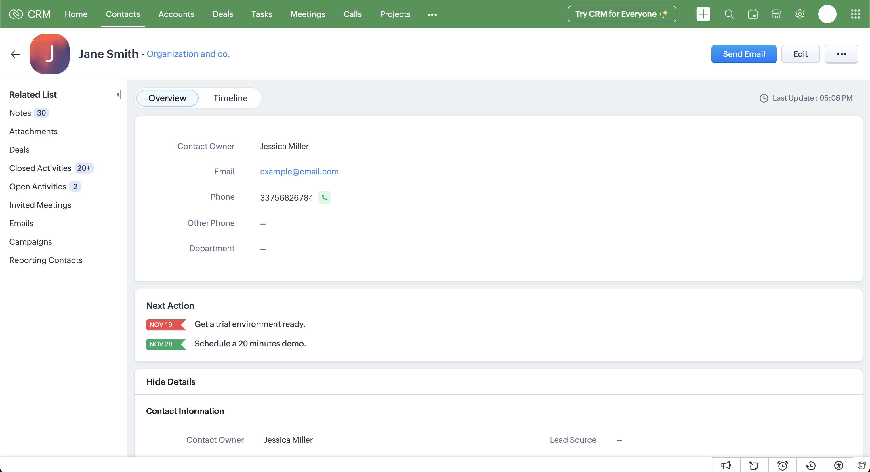Open the settings gear icon
This screenshot has height=472, width=870.
(800, 14)
